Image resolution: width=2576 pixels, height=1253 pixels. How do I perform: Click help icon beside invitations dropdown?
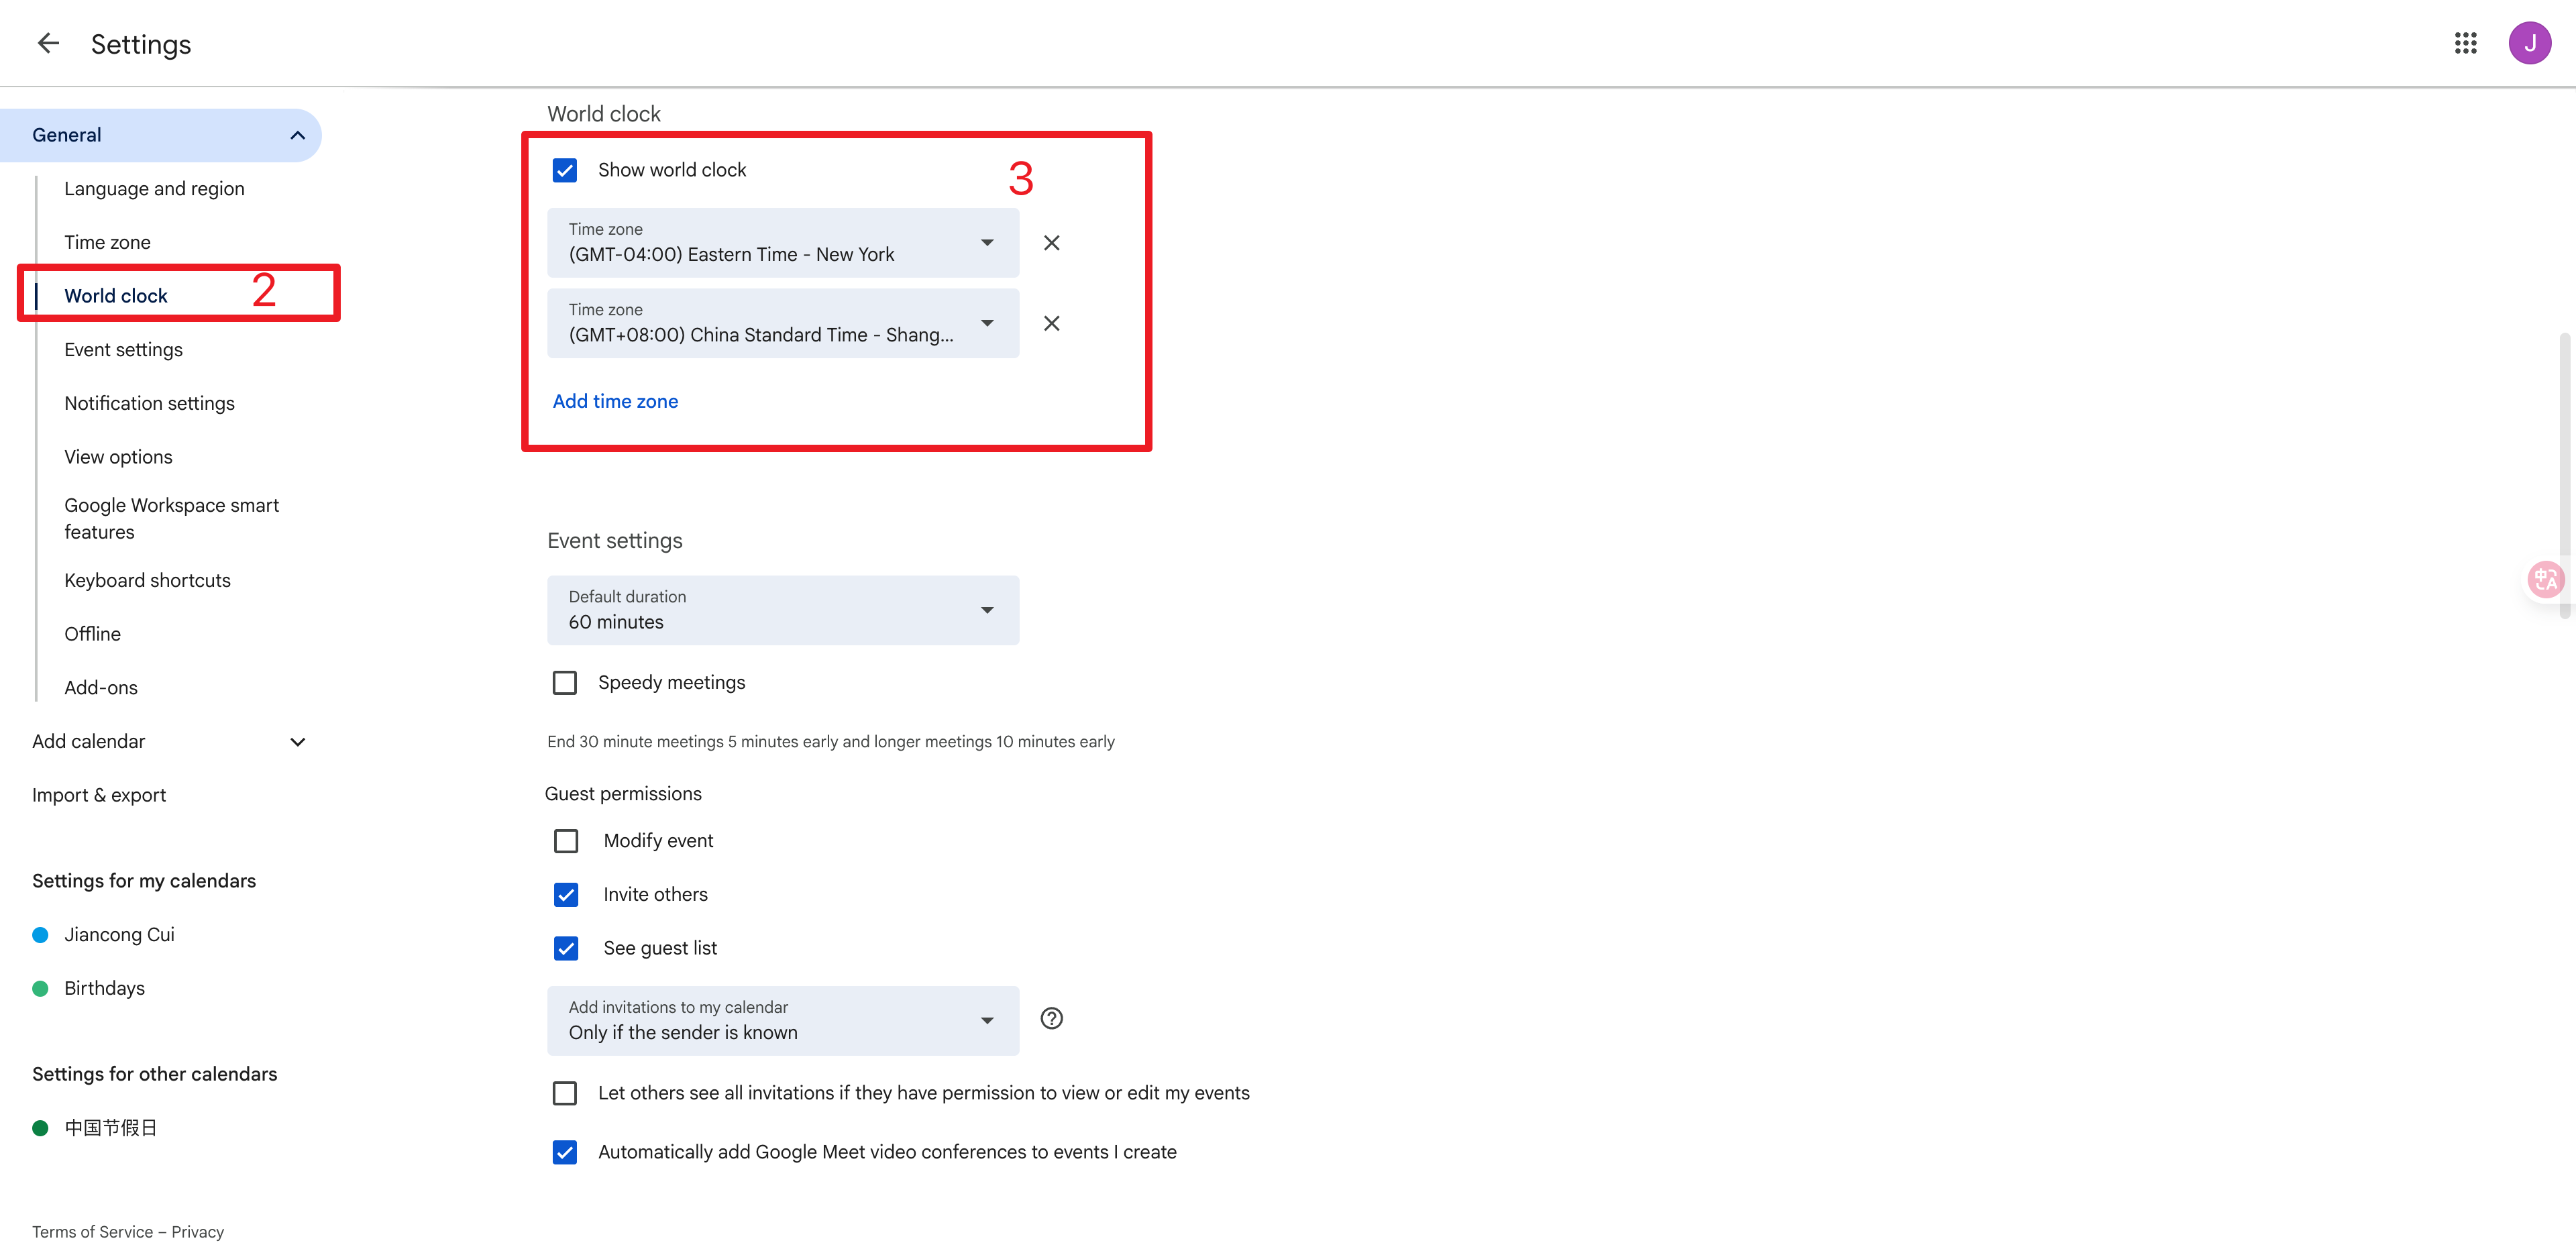pyautogui.click(x=1051, y=1018)
